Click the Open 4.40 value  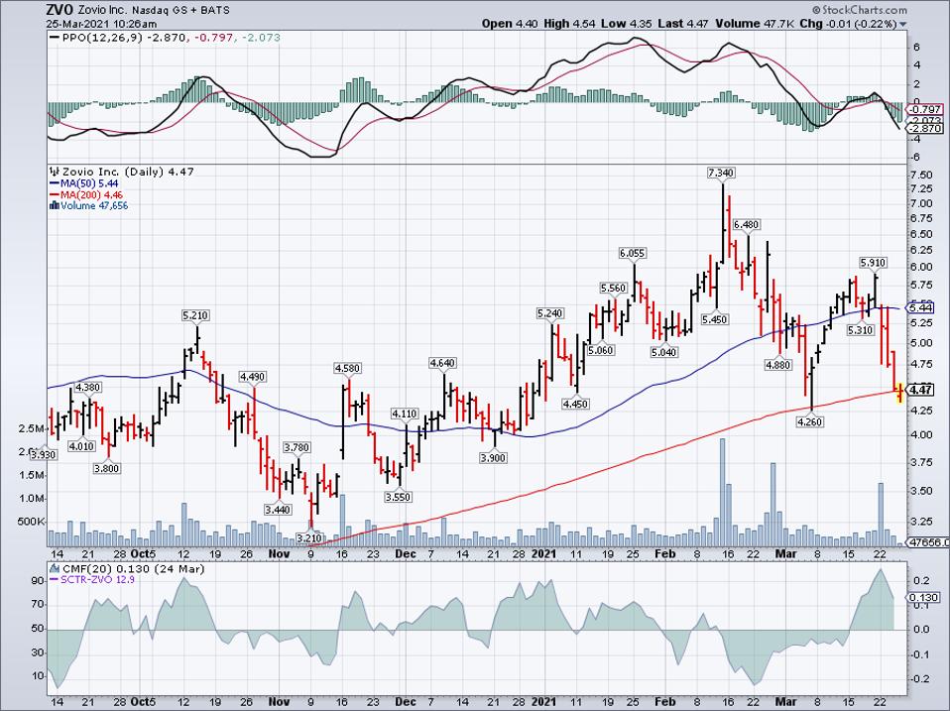pyautogui.click(x=509, y=24)
